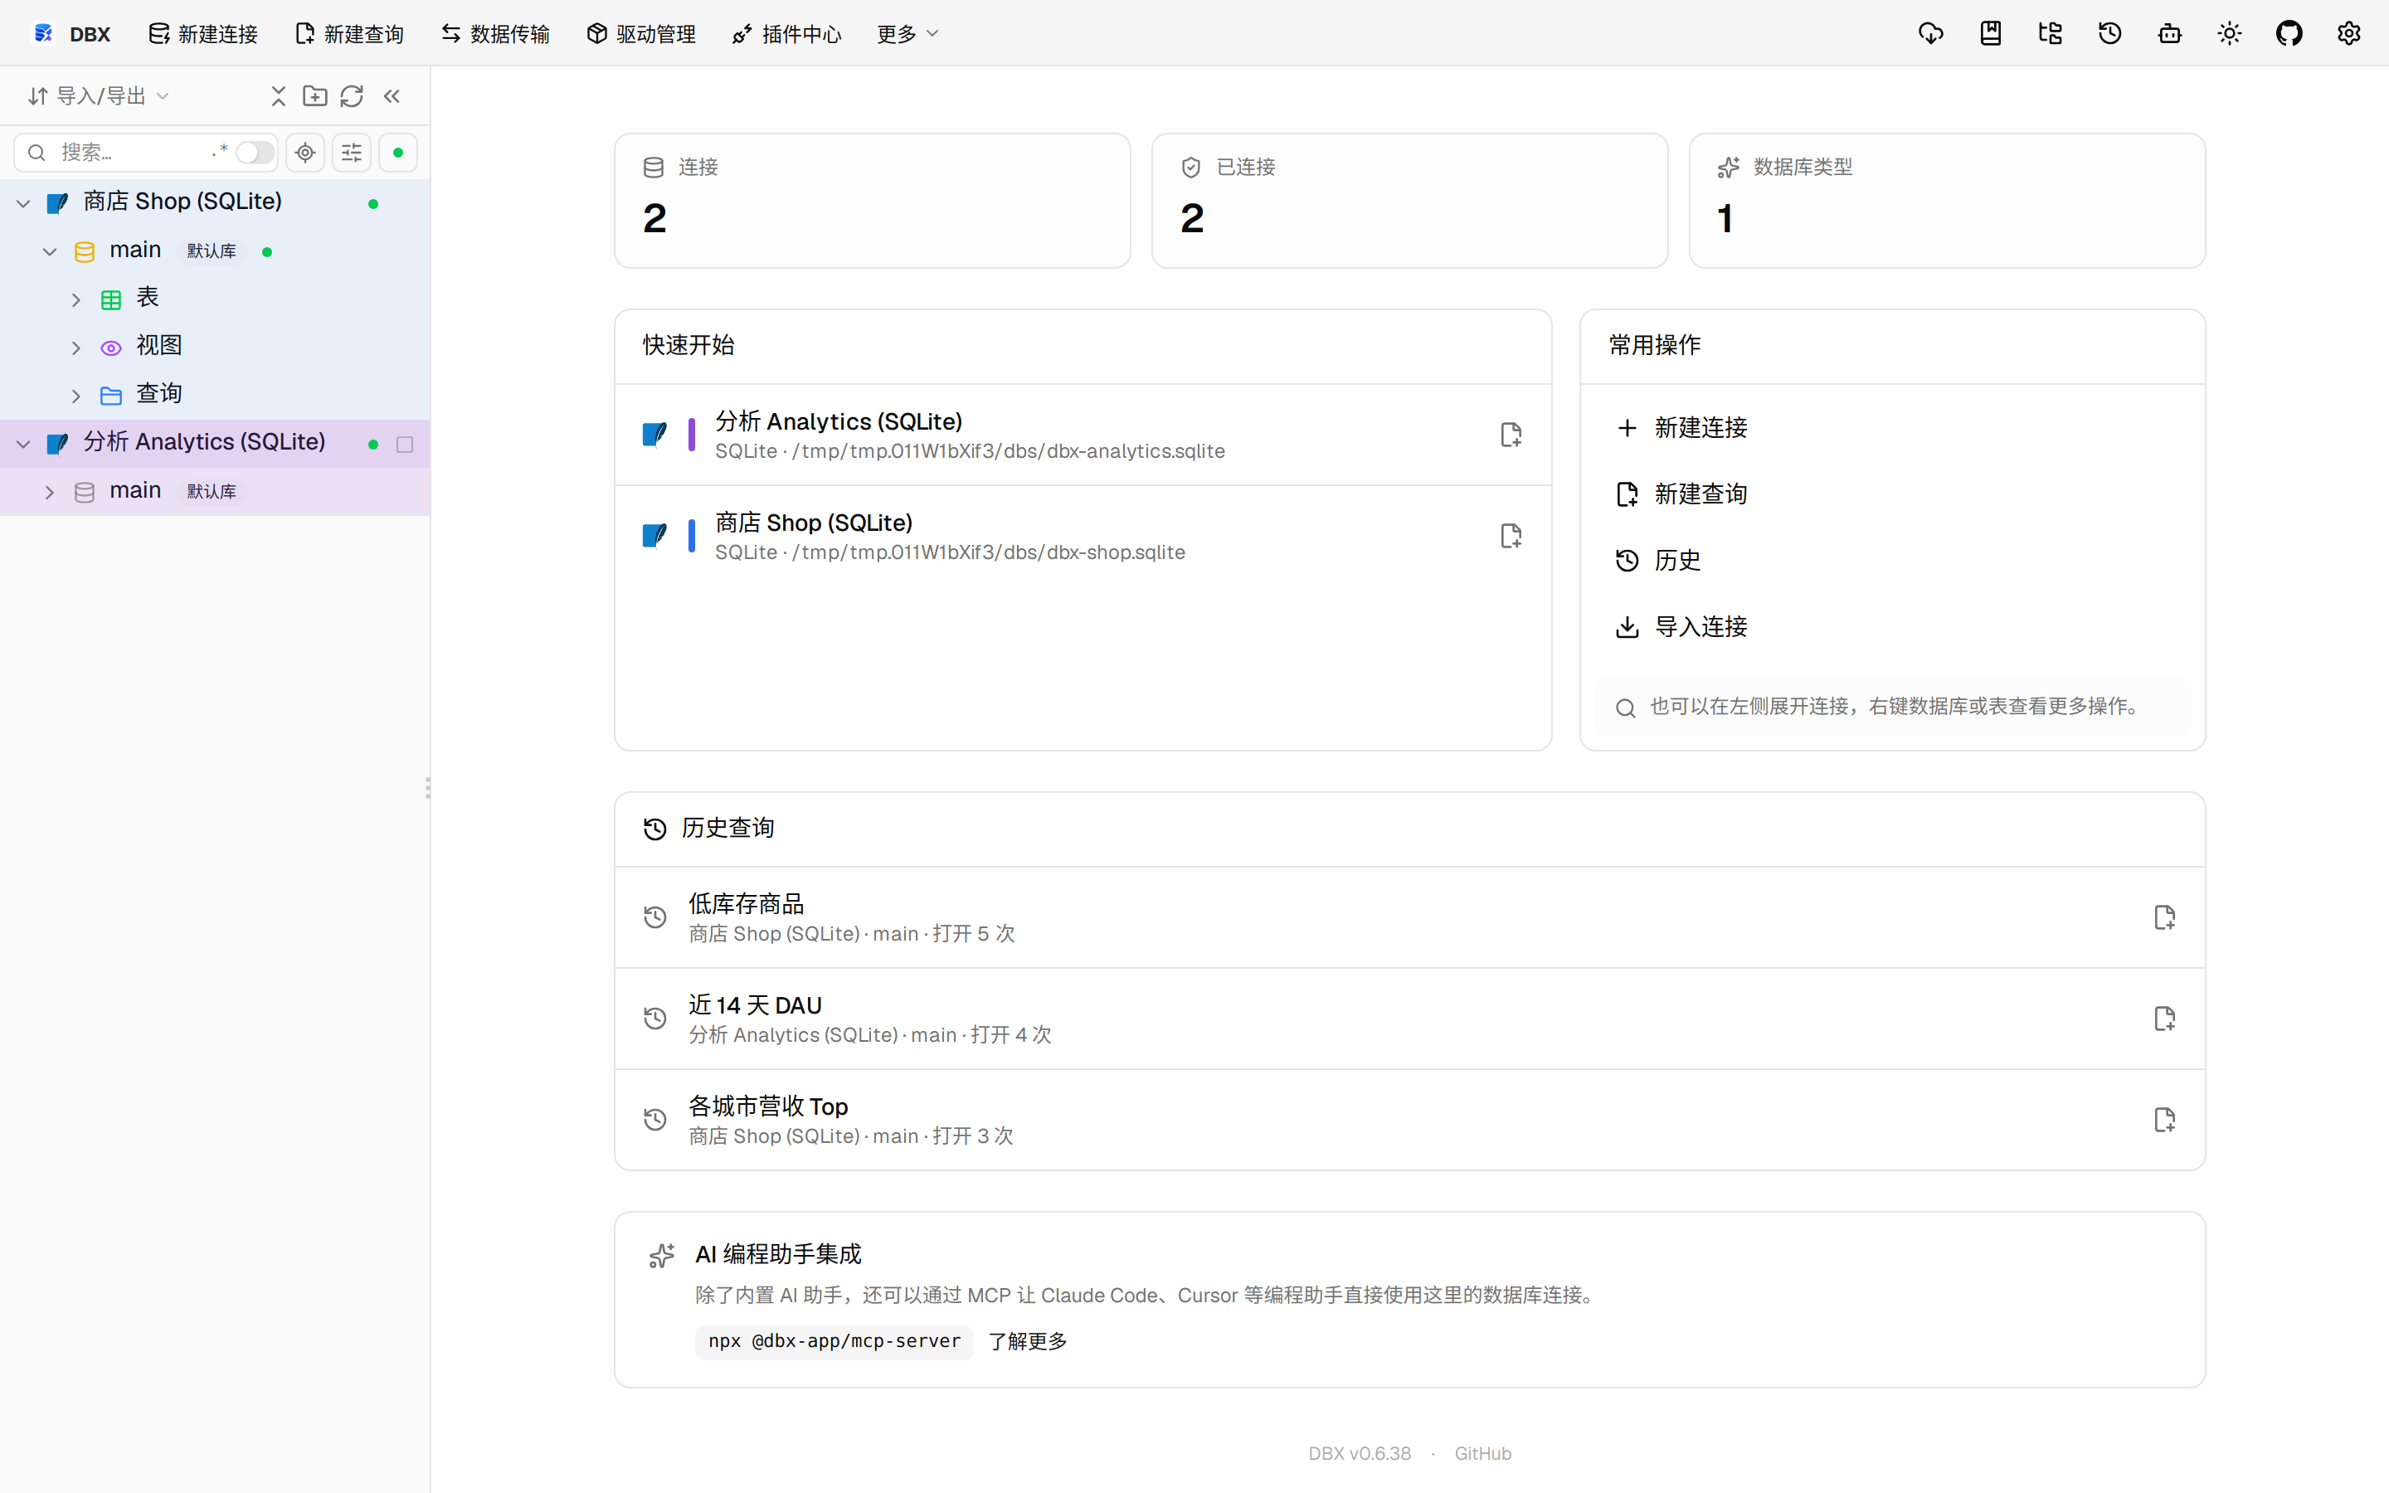Open the history clock icon in top bar
Image resolution: width=2389 pixels, height=1493 pixels.
tap(2109, 33)
